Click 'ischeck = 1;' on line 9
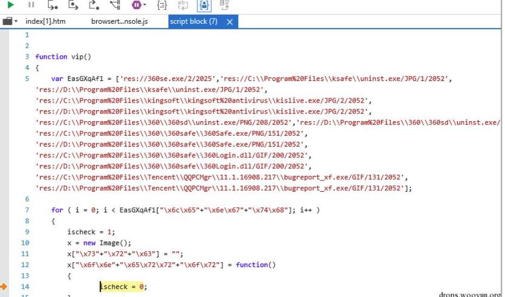The width and height of the screenshot is (505, 297). pyautogui.click(x=91, y=232)
